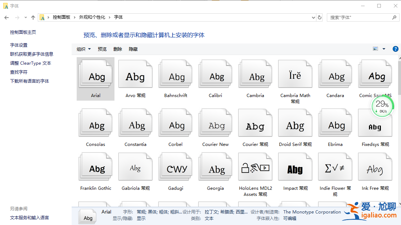Refresh the fonts list with refresh icon

pos(320,17)
